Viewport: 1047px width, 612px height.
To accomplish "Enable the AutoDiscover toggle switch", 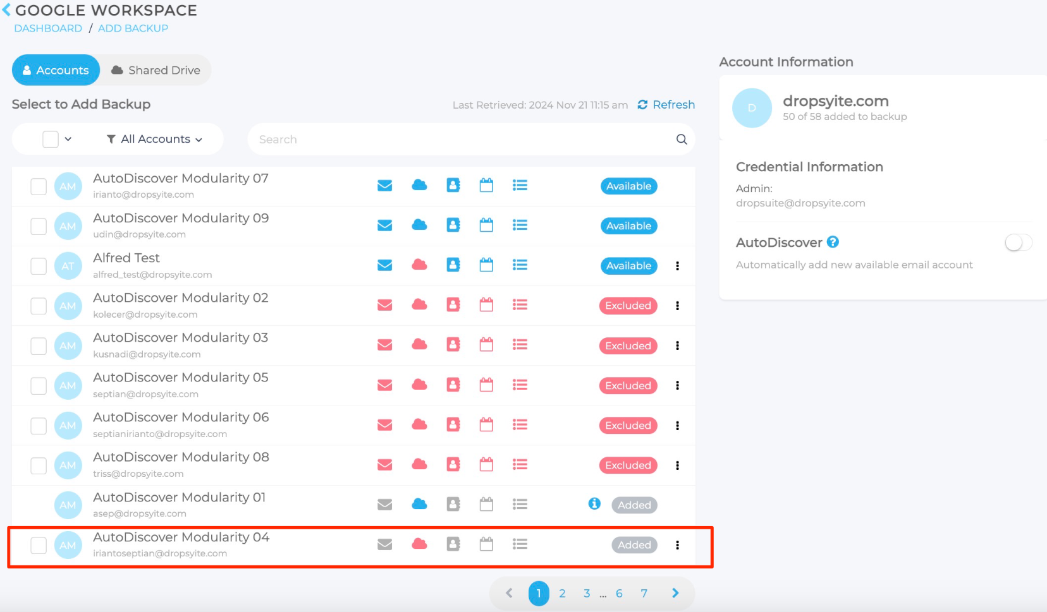I will pyautogui.click(x=1017, y=243).
